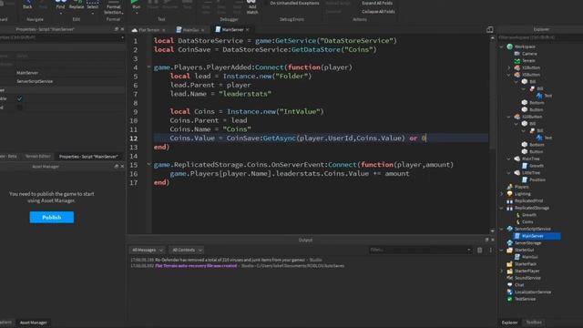Open the Asset Manager tab at the bottom left
The height and width of the screenshot is (328, 583).
(x=33, y=323)
